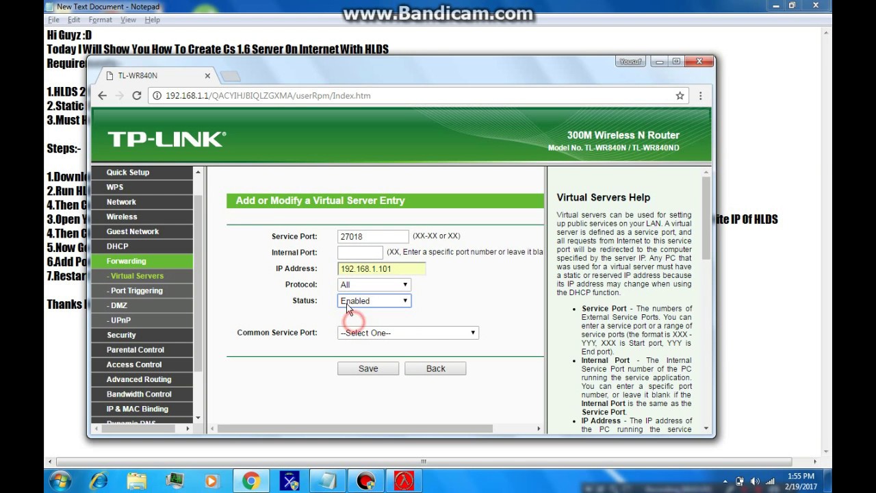This screenshot has width=876, height=493.
Task: Open Parental Control menu item
Action: tap(142, 350)
